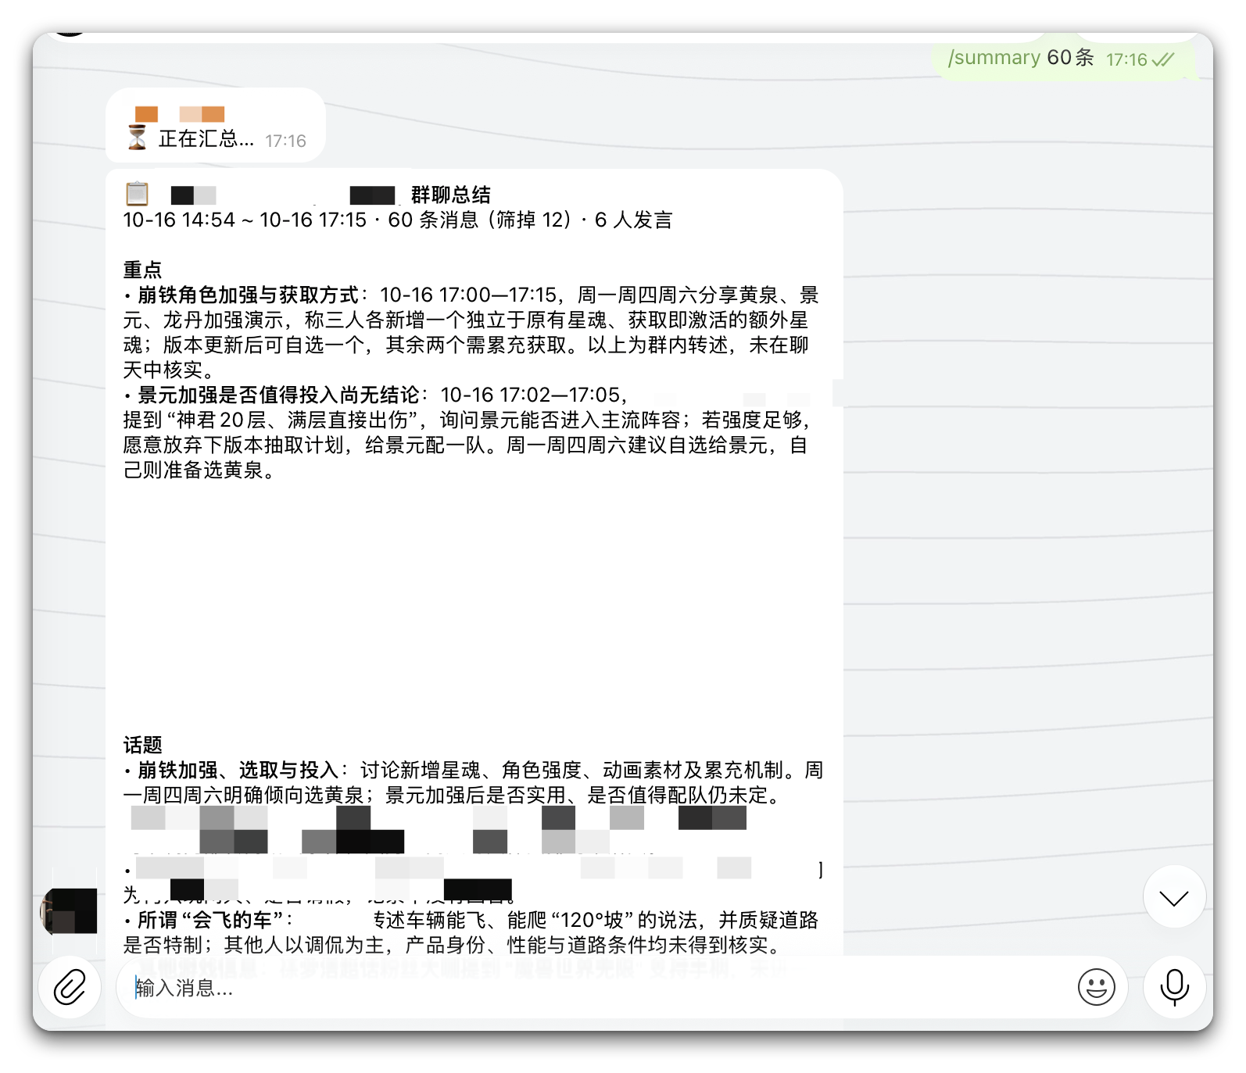Click the 17:16 timestamp on 正在汇总 message

click(x=285, y=141)
